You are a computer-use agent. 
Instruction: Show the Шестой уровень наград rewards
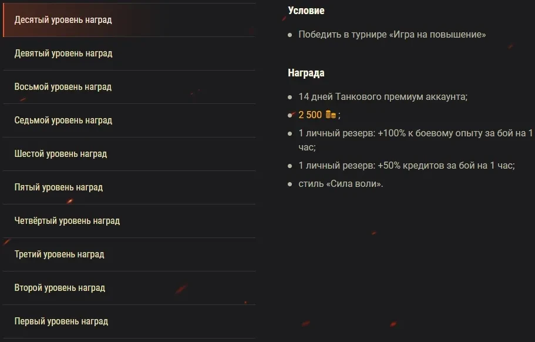coord(60,154)
